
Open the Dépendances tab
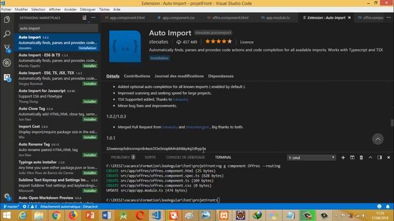221,76
